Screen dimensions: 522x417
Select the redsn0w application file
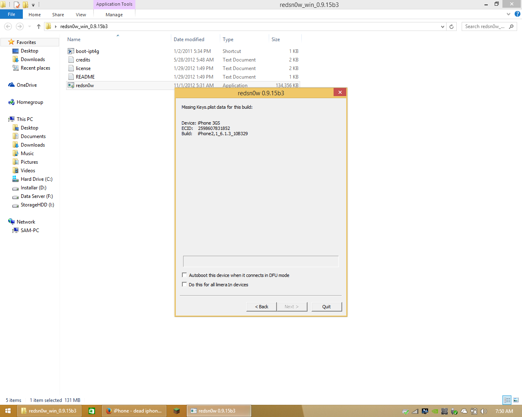pos(85,86)
